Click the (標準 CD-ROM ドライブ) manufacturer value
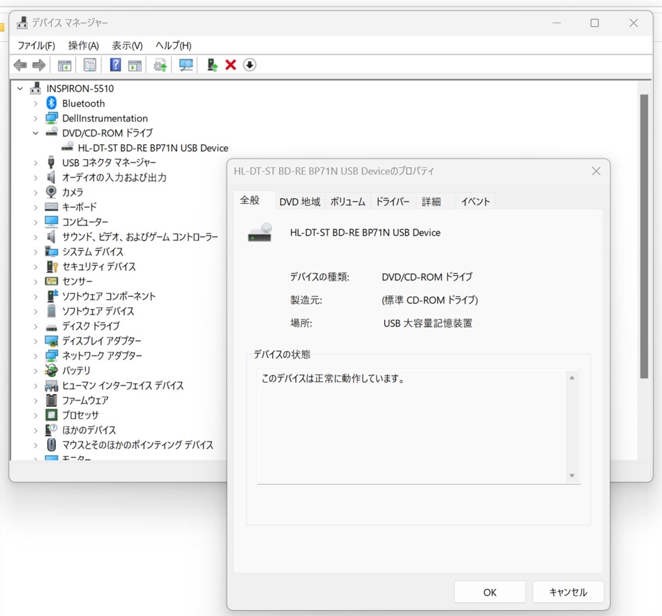662x616 pixels. [x=430, y=300]
